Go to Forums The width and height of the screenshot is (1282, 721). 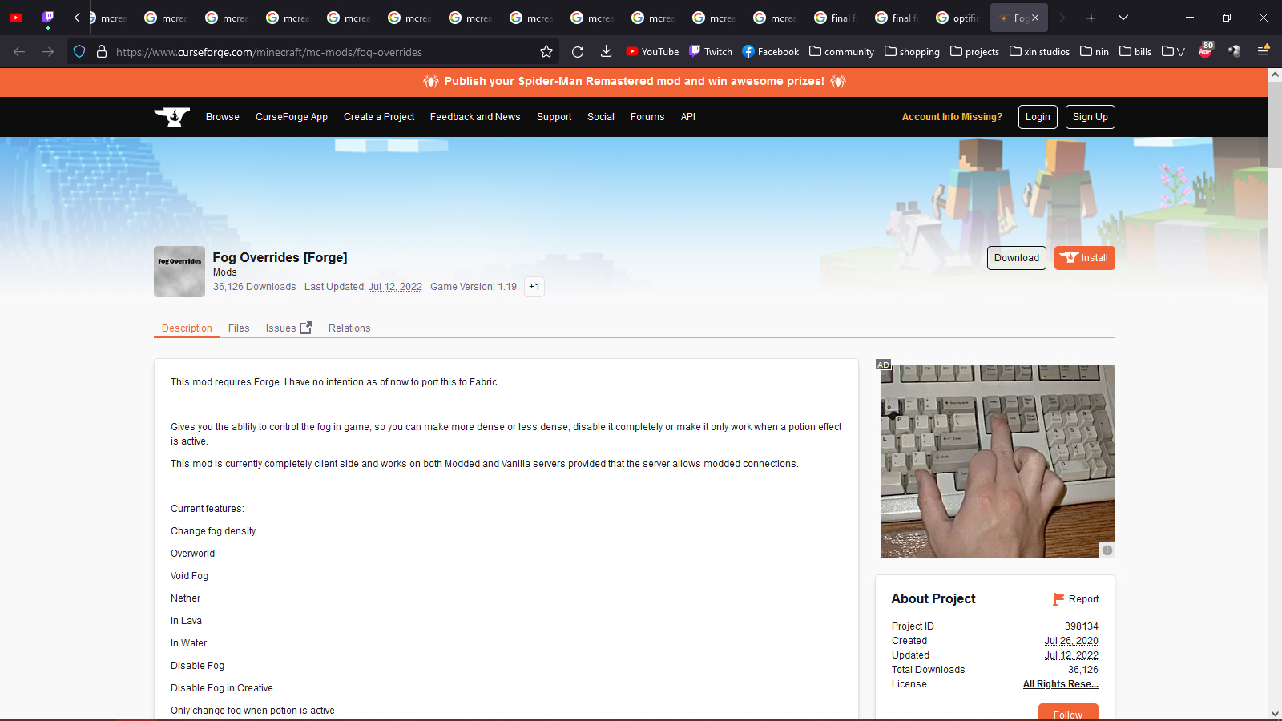[647, 117]
